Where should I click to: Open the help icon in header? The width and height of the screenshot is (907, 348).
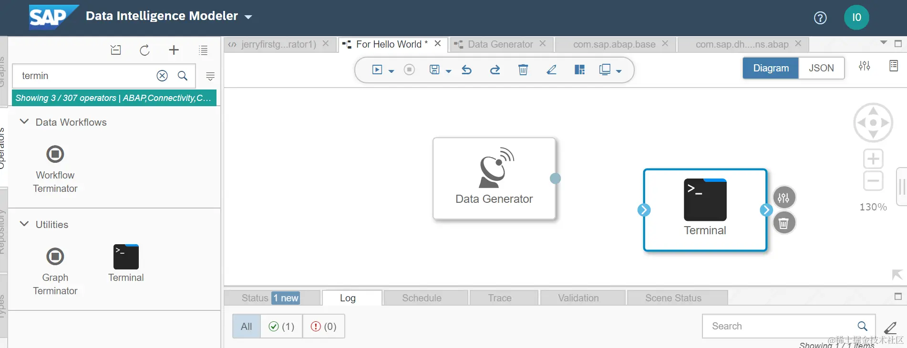point(820,18)
